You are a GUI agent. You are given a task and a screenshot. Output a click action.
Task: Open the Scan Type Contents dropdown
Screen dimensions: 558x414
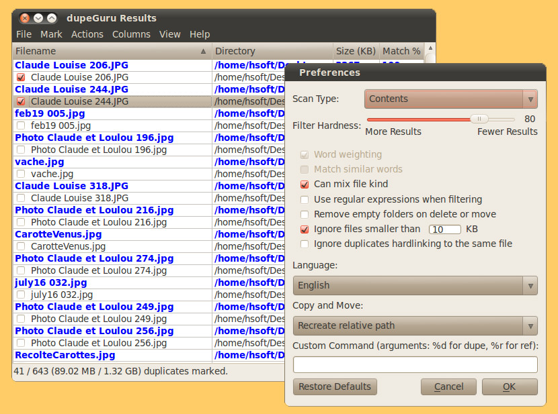point(451,99)
